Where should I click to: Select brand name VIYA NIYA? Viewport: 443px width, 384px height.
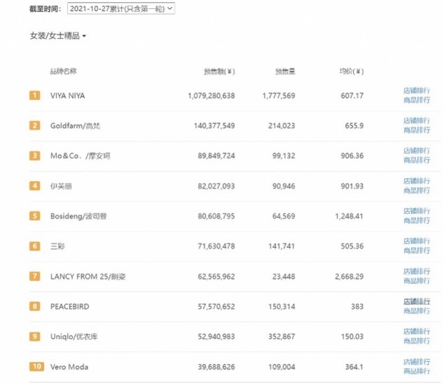[68, 96]
